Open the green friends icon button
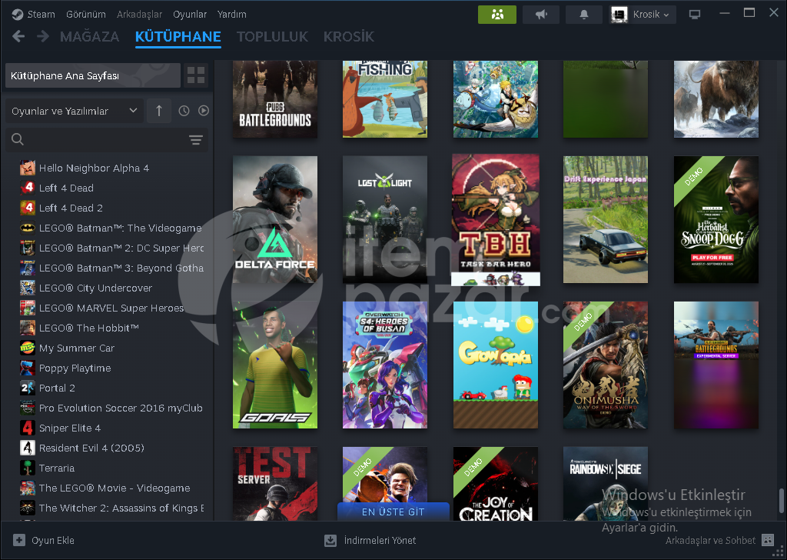Image resolution: width=787 pixels, height=560 pixels. point(497,15)
